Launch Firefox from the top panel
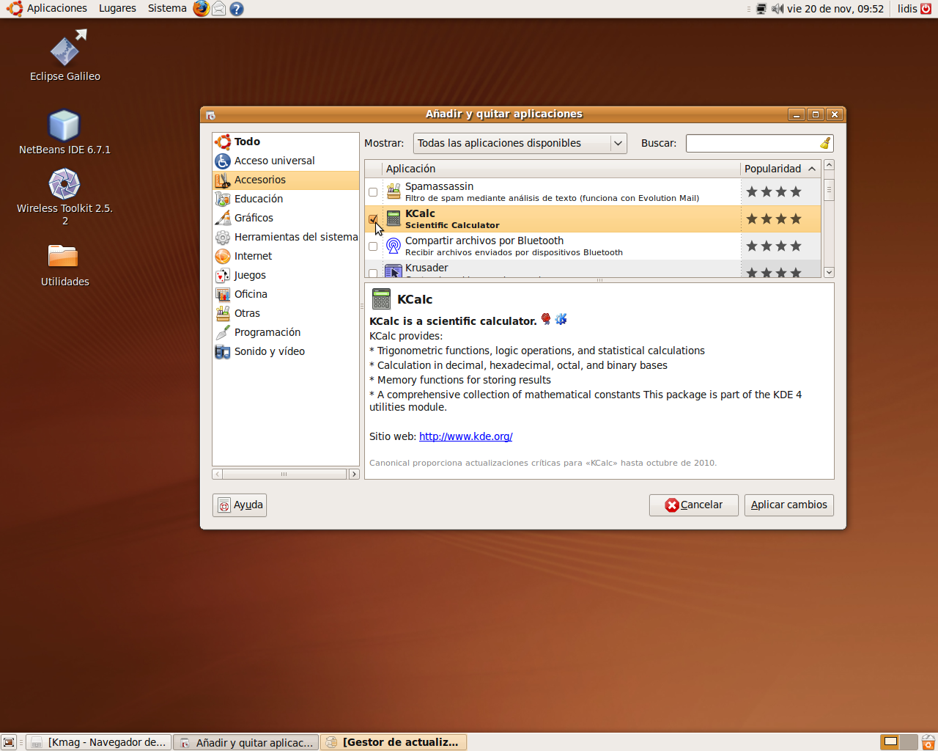938x751 pixels. [x=200, y=9]
